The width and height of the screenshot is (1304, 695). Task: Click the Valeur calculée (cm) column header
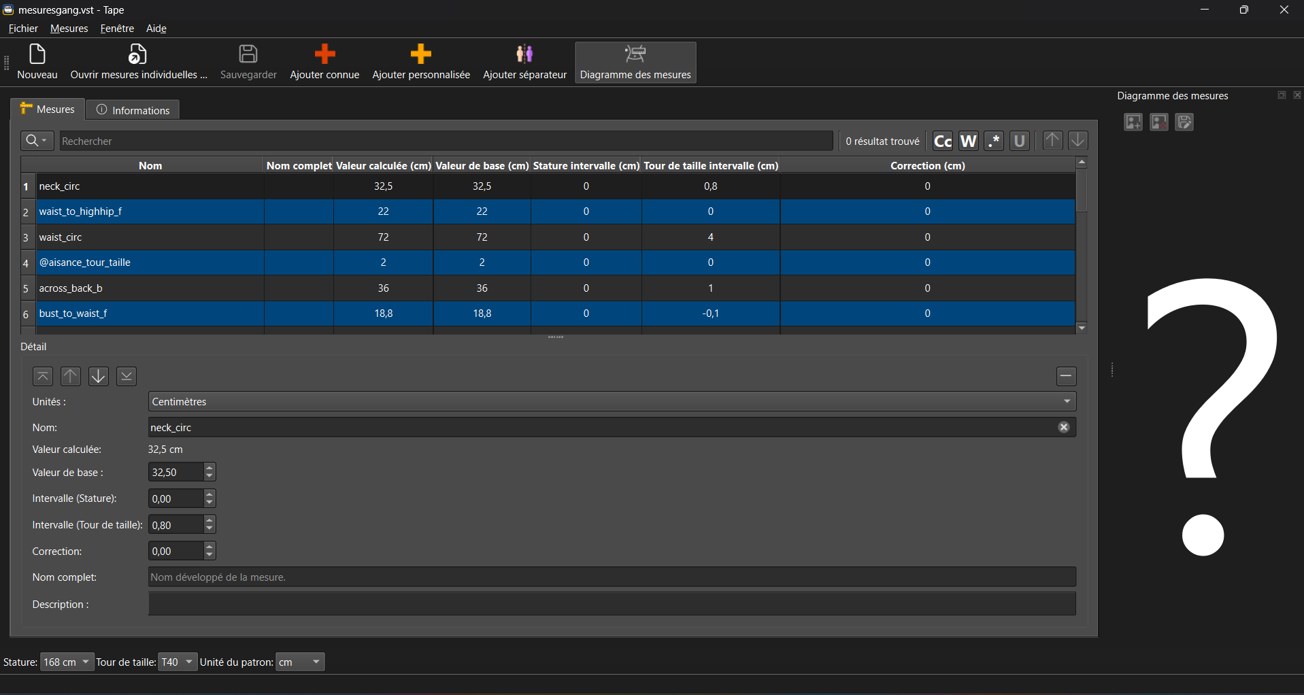click(x=384, y=165)
